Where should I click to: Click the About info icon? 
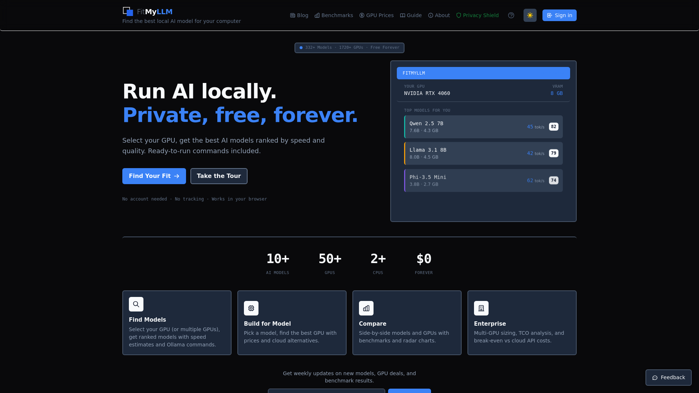(x=431, y=15)
